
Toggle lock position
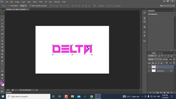159,63
